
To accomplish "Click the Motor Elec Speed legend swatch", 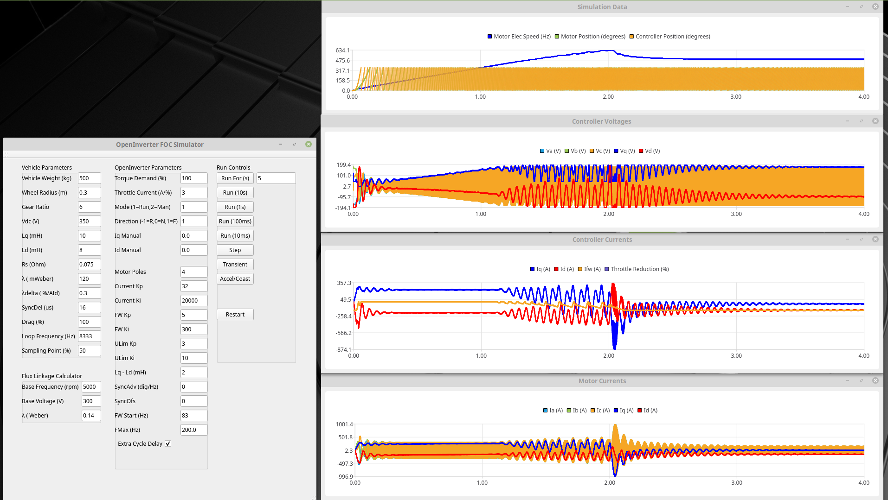I will 489,37.
